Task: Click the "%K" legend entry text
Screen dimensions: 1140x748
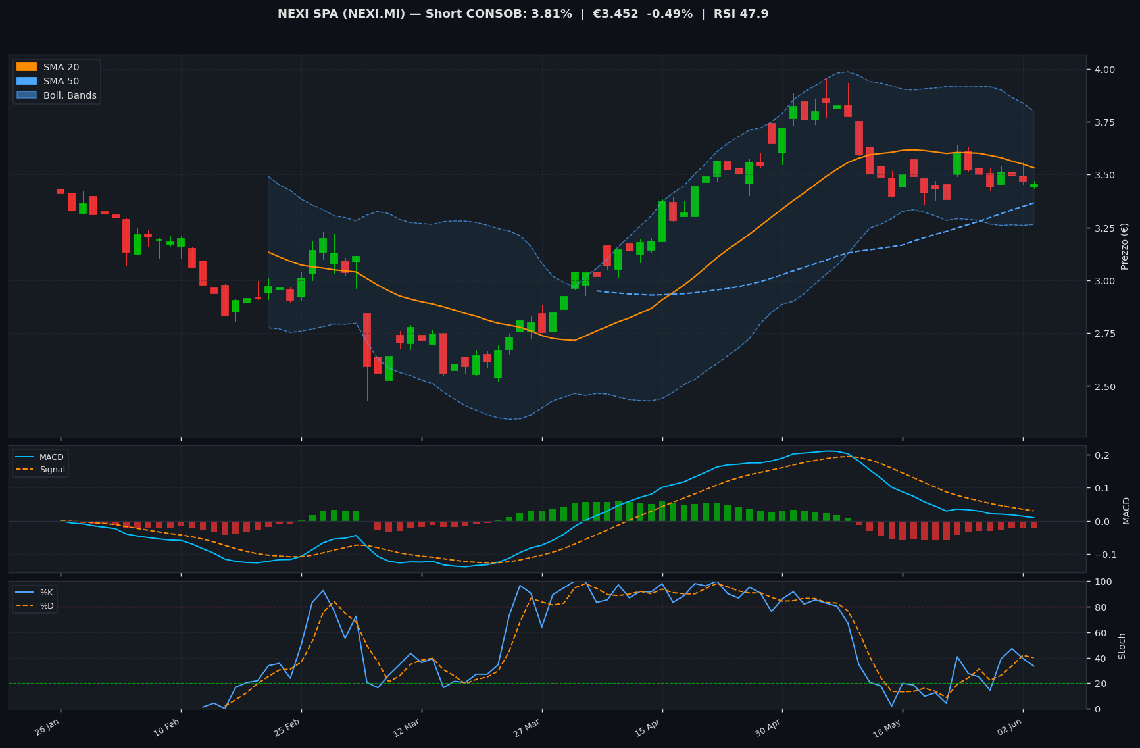Action: pyautogui.click(x=47, y=593)
